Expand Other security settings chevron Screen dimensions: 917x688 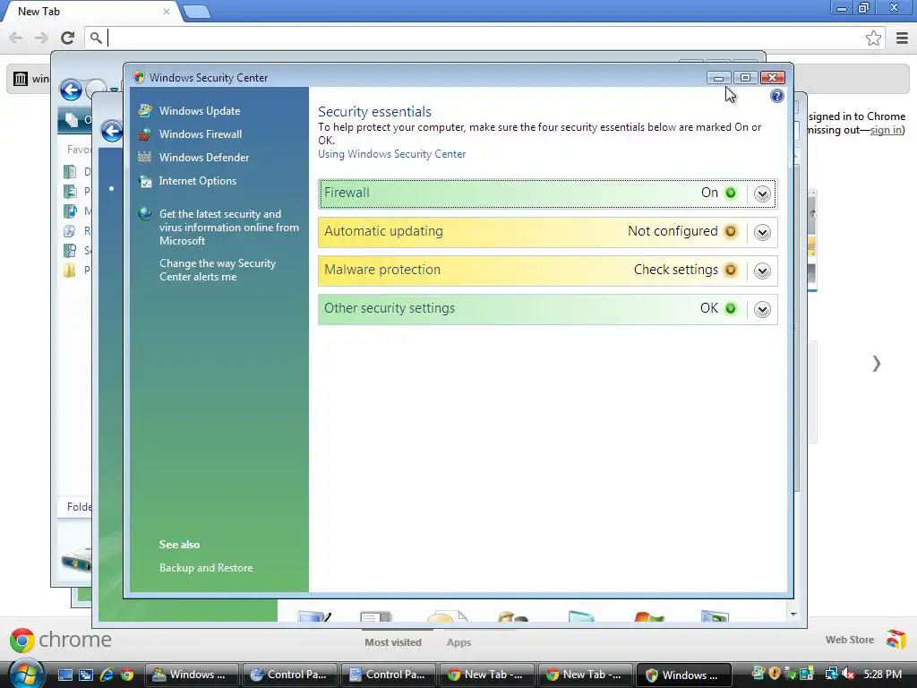(762, 309)
